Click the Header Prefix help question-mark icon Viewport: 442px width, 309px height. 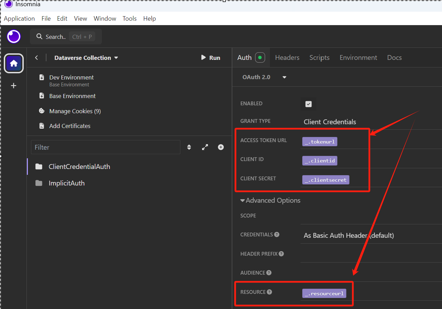[x=281, y=254]
